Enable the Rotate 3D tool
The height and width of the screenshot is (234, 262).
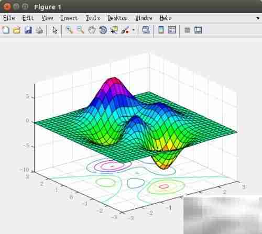coord(103,30)
